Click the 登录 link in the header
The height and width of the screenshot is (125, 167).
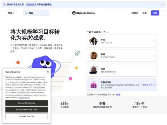(144, 13)
